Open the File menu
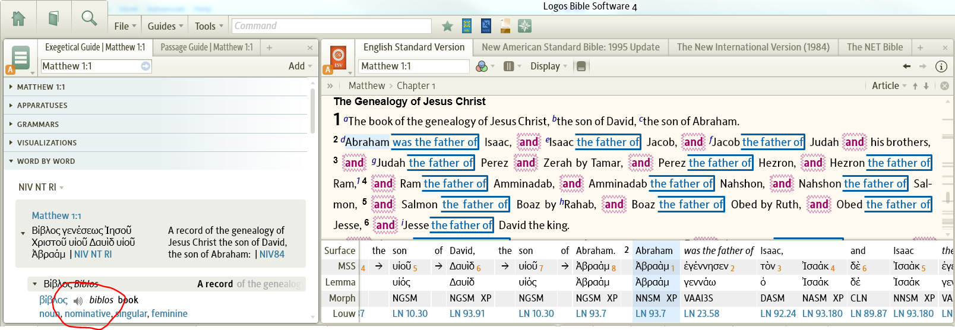955x330 pixels. 125,26
